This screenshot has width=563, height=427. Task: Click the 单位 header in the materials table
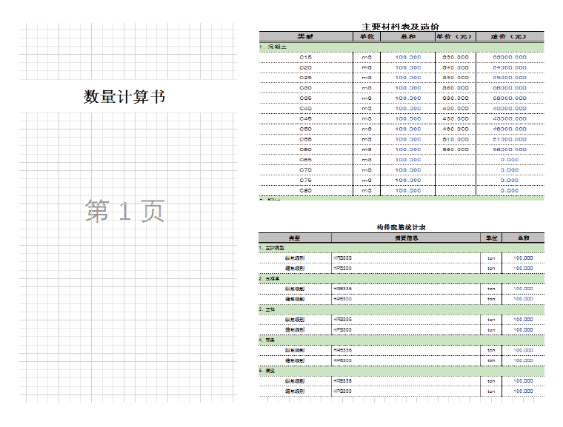pos(367,36)
